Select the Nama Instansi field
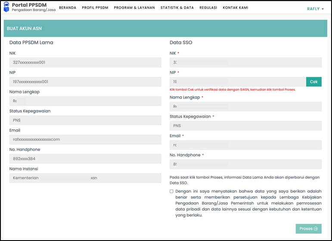The image size is (332, 241). [85, 178]
